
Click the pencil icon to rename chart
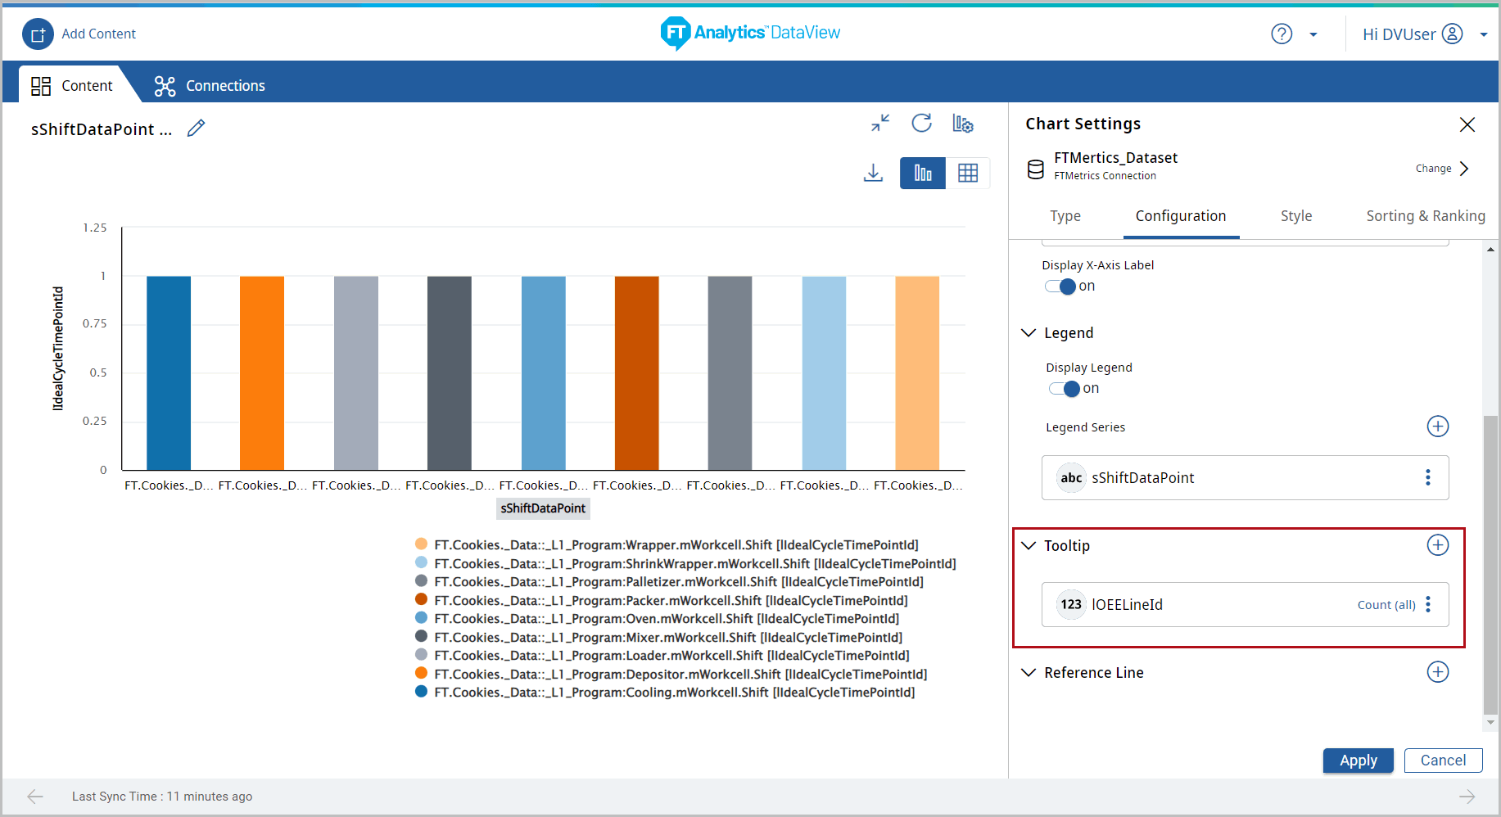[196, 129]
